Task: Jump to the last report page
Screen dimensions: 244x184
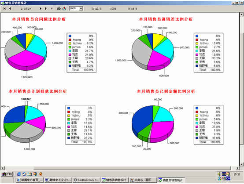Action: coord(46,9)
